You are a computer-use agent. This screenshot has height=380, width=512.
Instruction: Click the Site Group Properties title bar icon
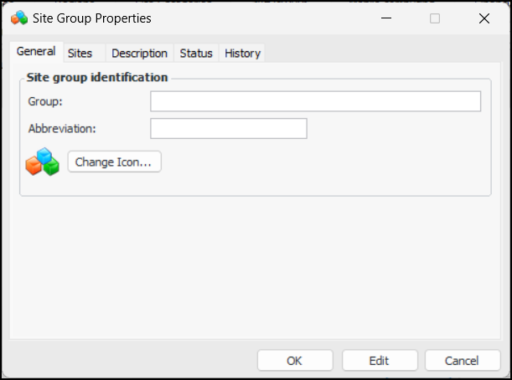tap(18, 18)
